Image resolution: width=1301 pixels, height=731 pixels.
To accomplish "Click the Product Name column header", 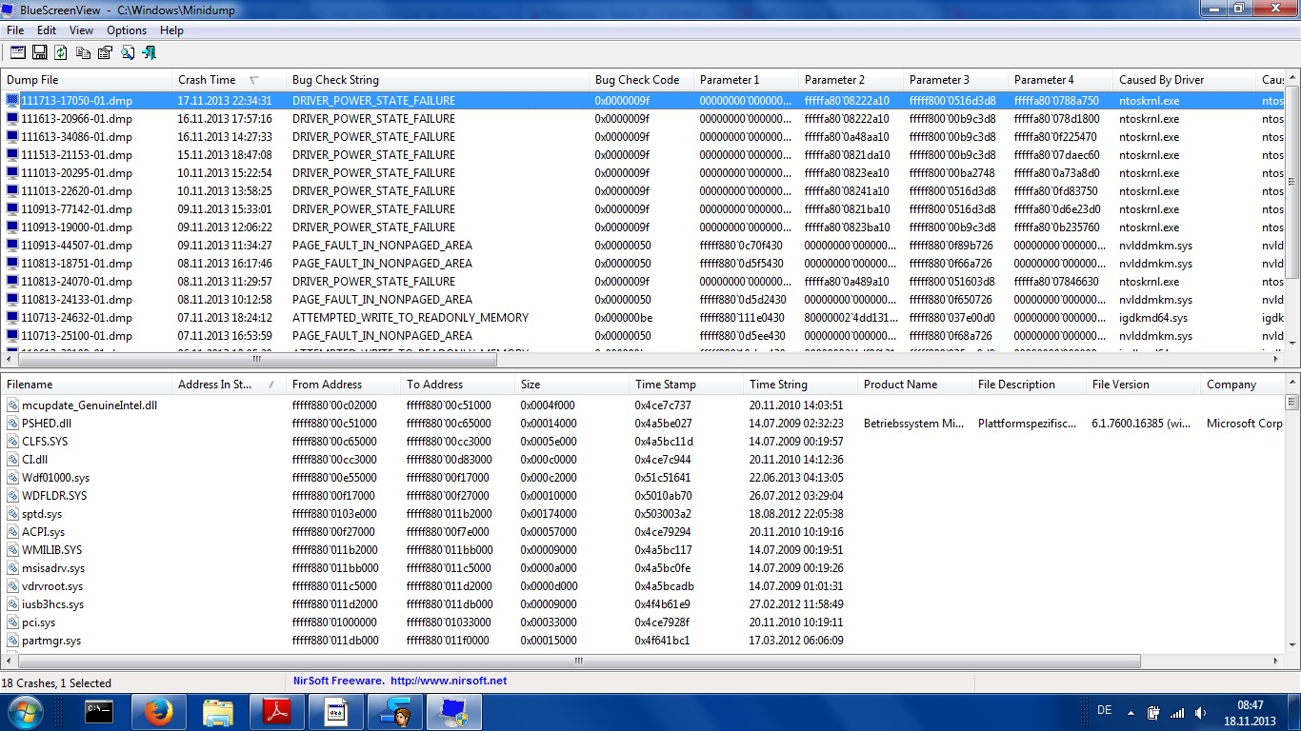I will coord(914,385).
